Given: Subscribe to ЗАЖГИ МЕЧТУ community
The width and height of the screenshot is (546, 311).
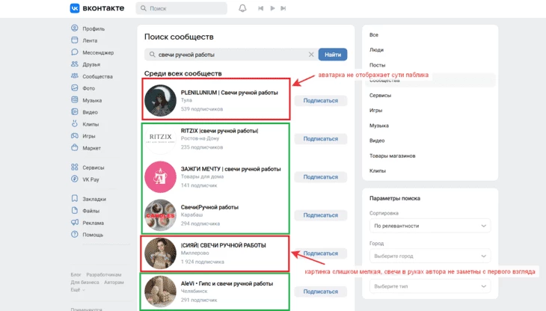Looking at the screenshot, I should coord(320,177).
